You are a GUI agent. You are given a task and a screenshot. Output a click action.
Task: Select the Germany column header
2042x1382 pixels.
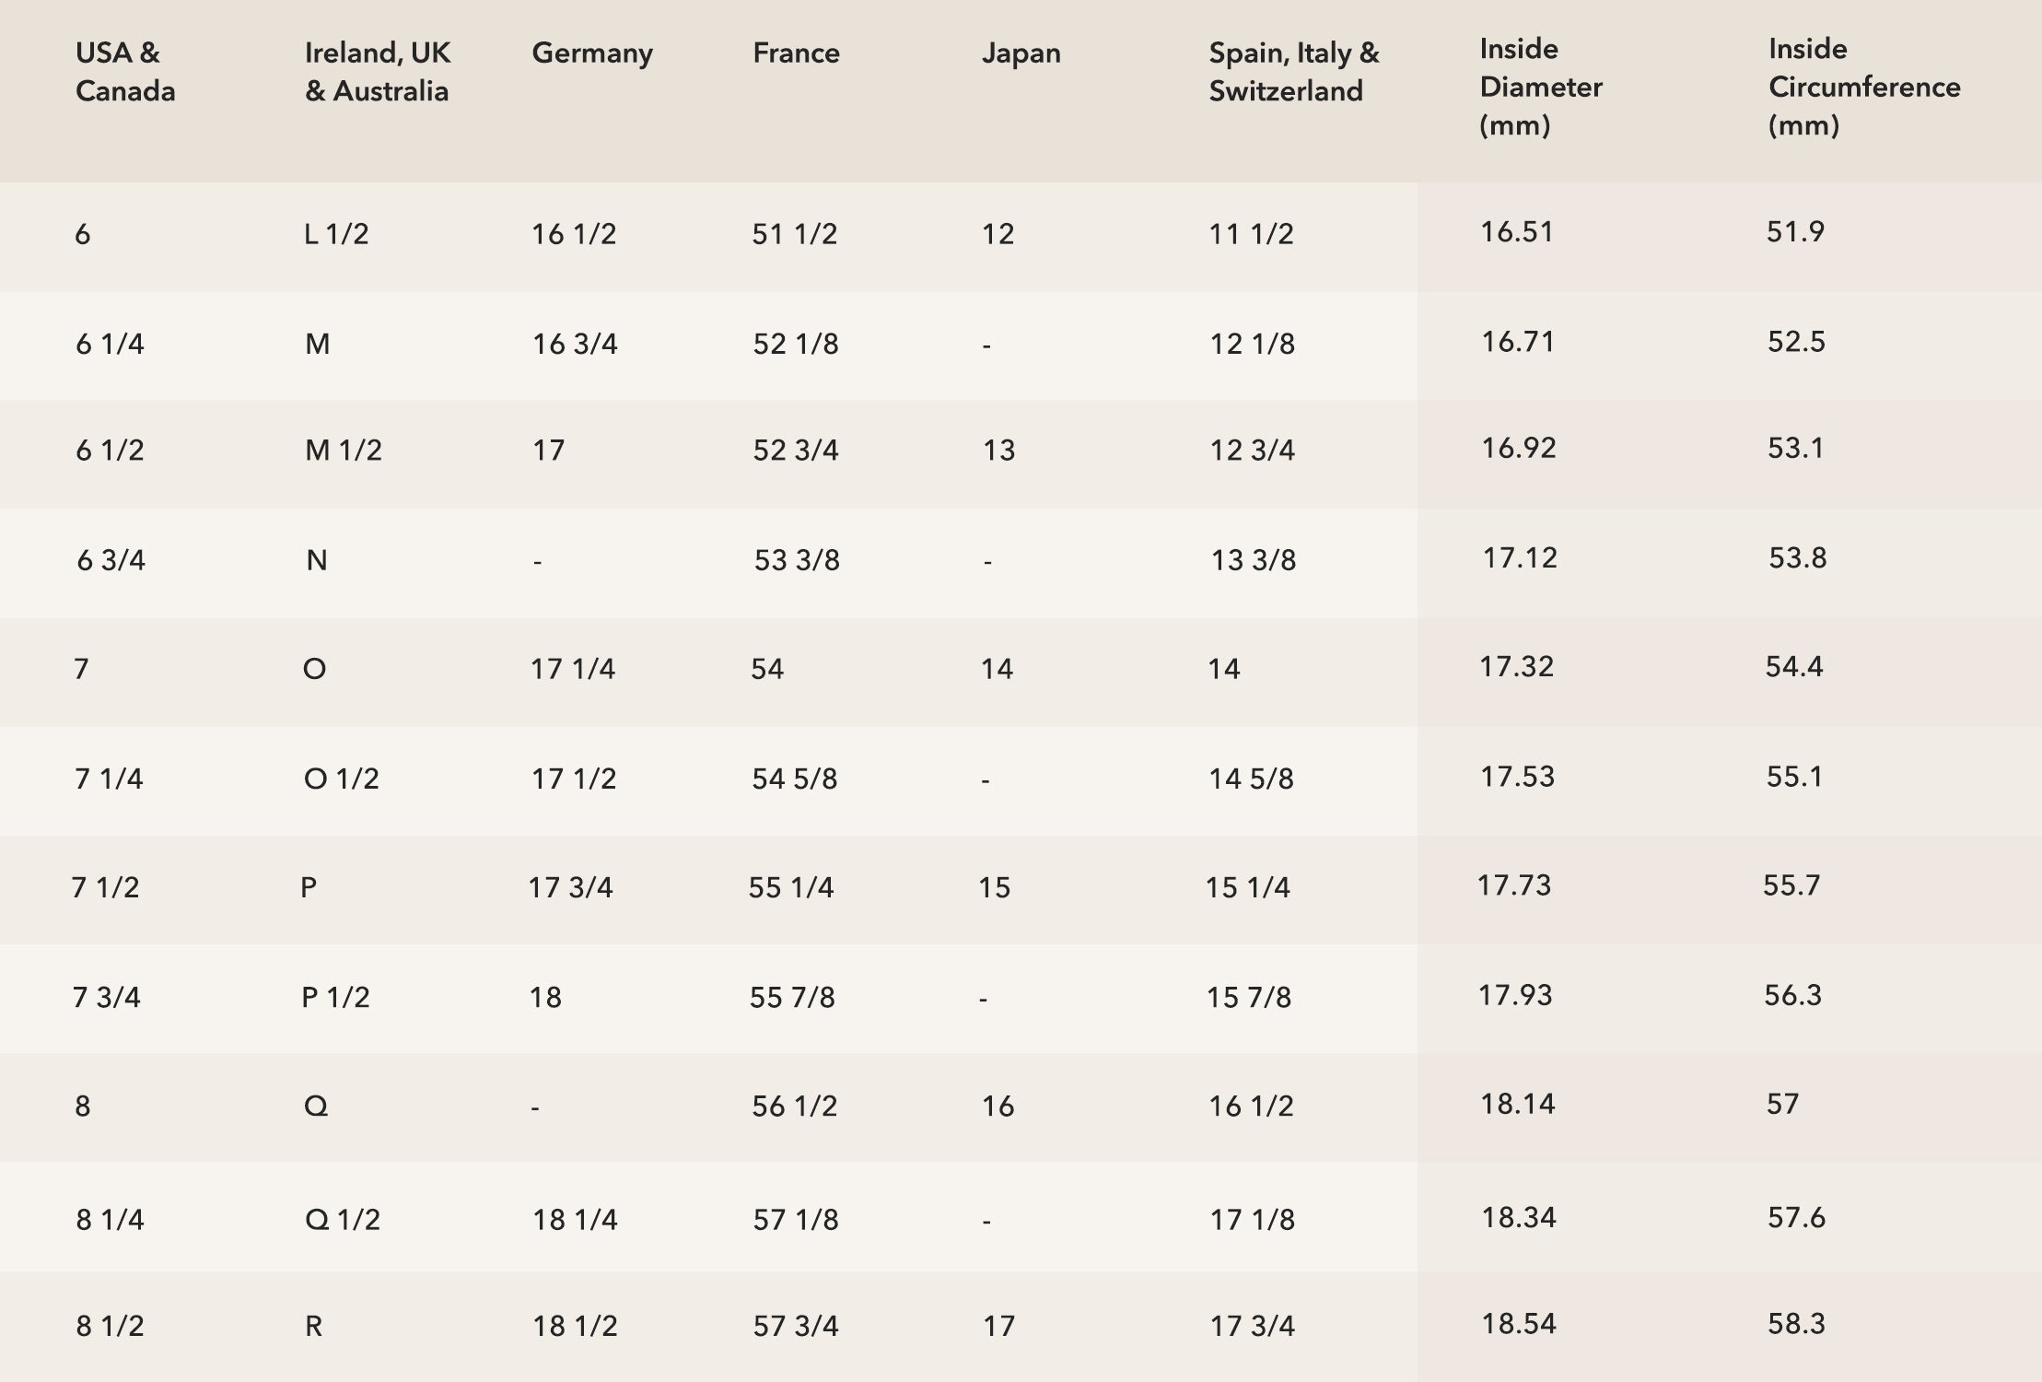point(591,53)
